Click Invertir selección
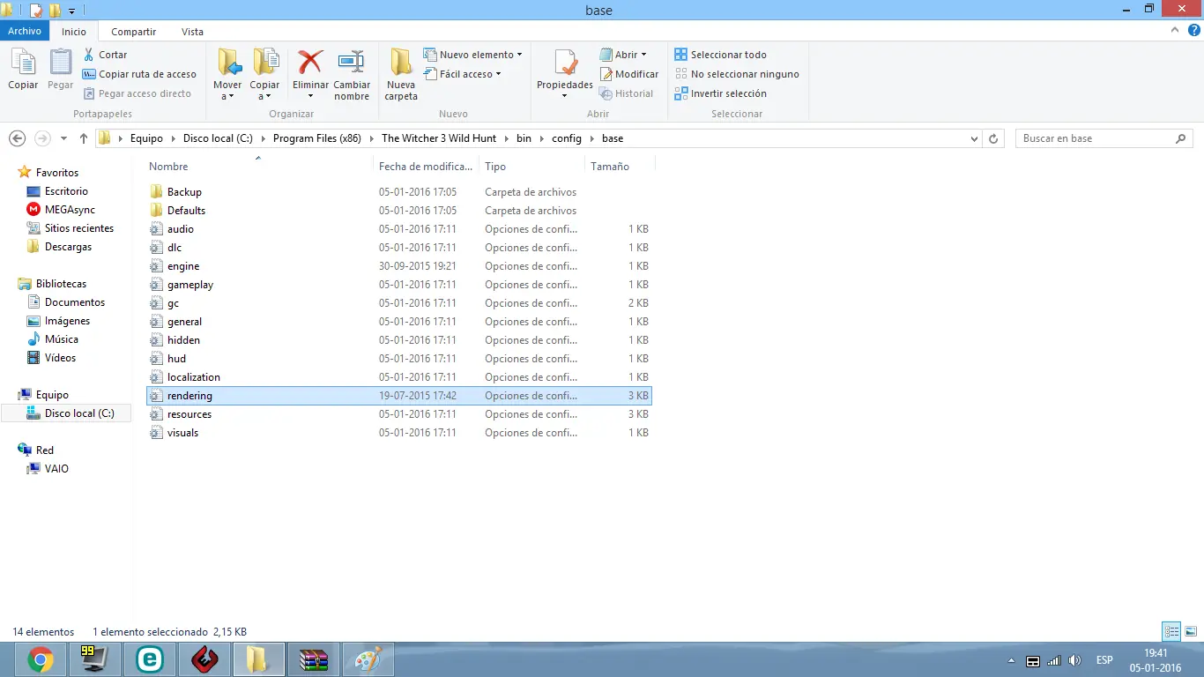This screenshot has height=677, width=1204. pyautogui.click(x=720, y=93)
